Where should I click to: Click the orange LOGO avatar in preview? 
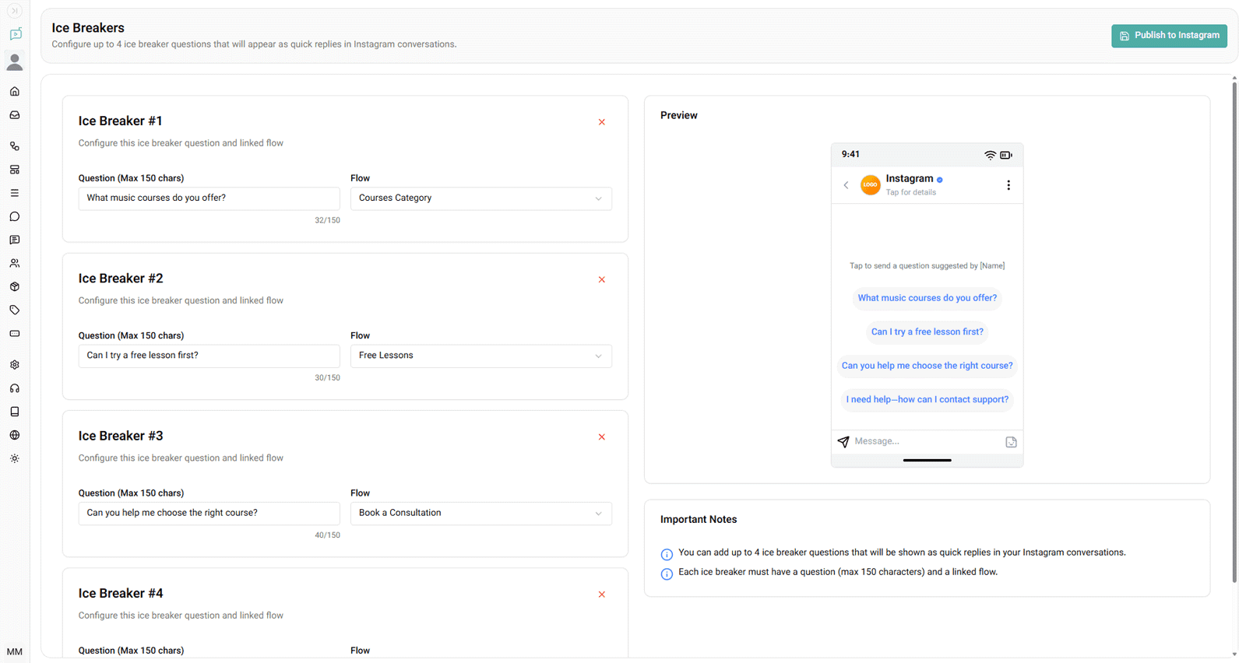[870, 184]
